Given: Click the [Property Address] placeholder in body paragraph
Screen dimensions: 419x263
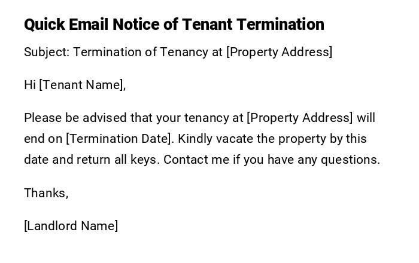Looking at the screenshot, I should 299,118.
